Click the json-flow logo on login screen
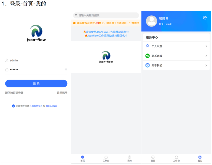Image resolution: width=212 pixels, height=165 pixels. (36, 33)
